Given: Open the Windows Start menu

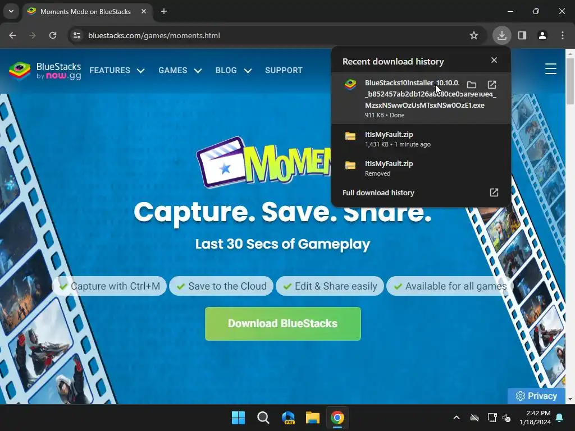Looking at the screenshot, I should pyautogui.click(x=238, y=418).
